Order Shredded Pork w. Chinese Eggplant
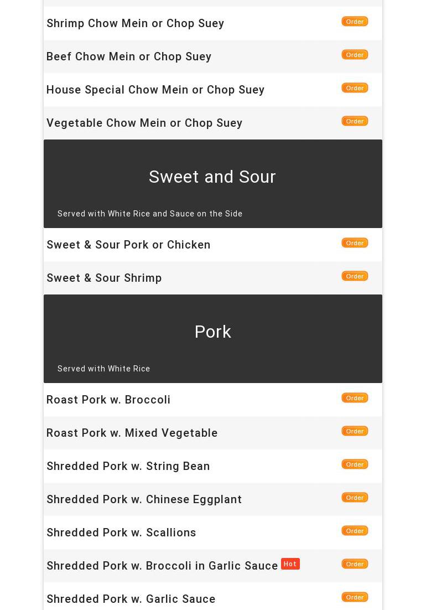Screen dimensions: 426x610 (355, 498)
